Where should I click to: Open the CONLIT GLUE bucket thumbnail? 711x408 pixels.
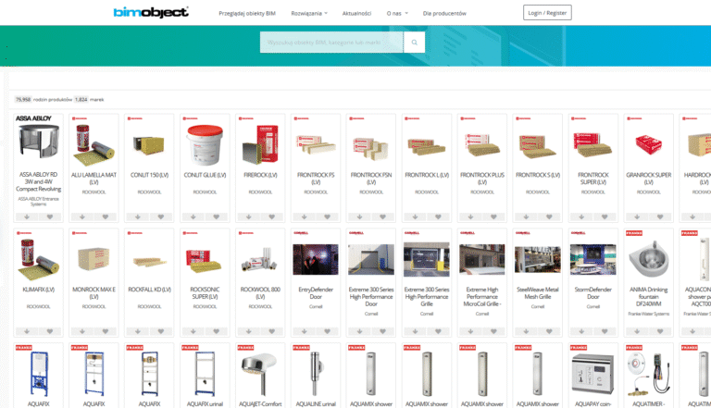[205, 145]
